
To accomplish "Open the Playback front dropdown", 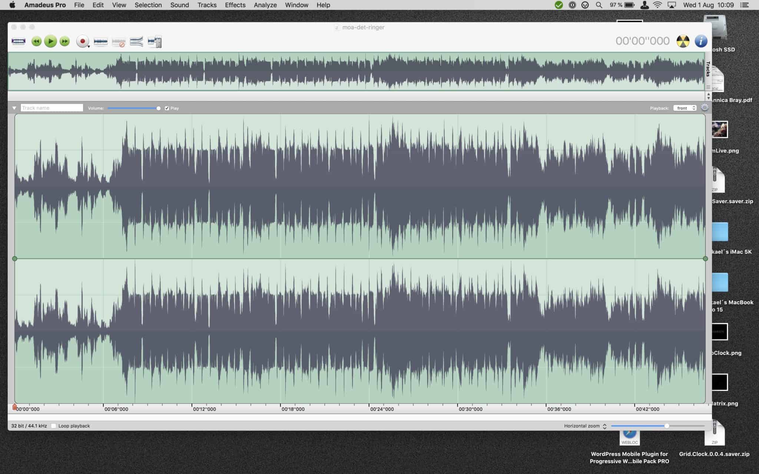I will coord(685,108).
